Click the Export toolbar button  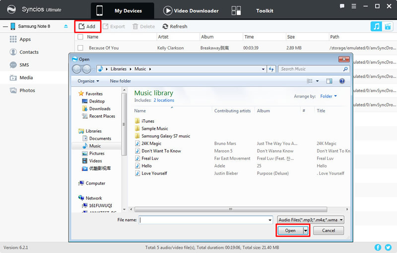(x=114, y=27)
